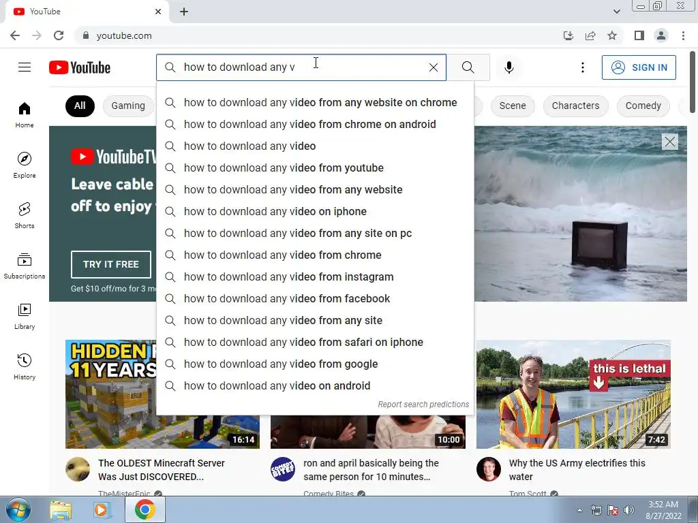
Task: Click TheMisterEpic channel avatar
Action: tap(78, 469)
